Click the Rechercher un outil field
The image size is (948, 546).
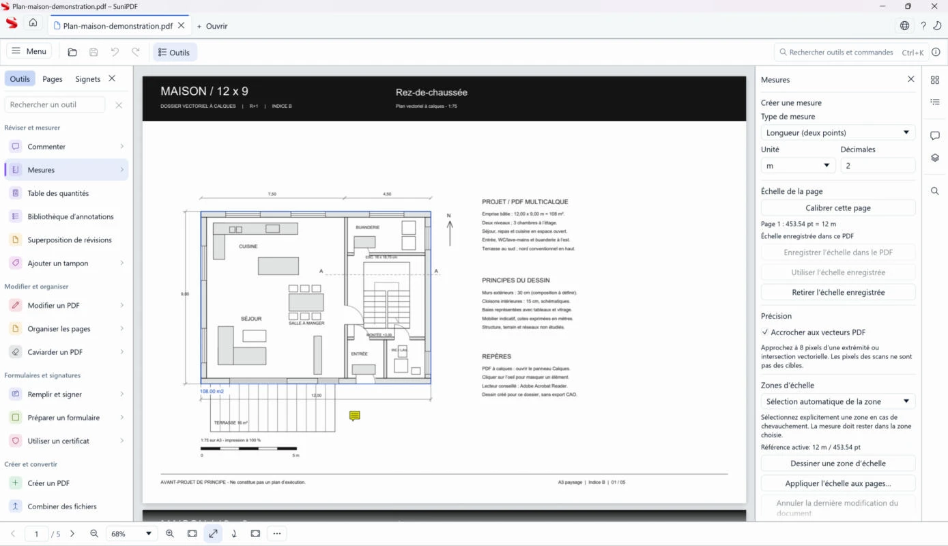click(55, 104)
